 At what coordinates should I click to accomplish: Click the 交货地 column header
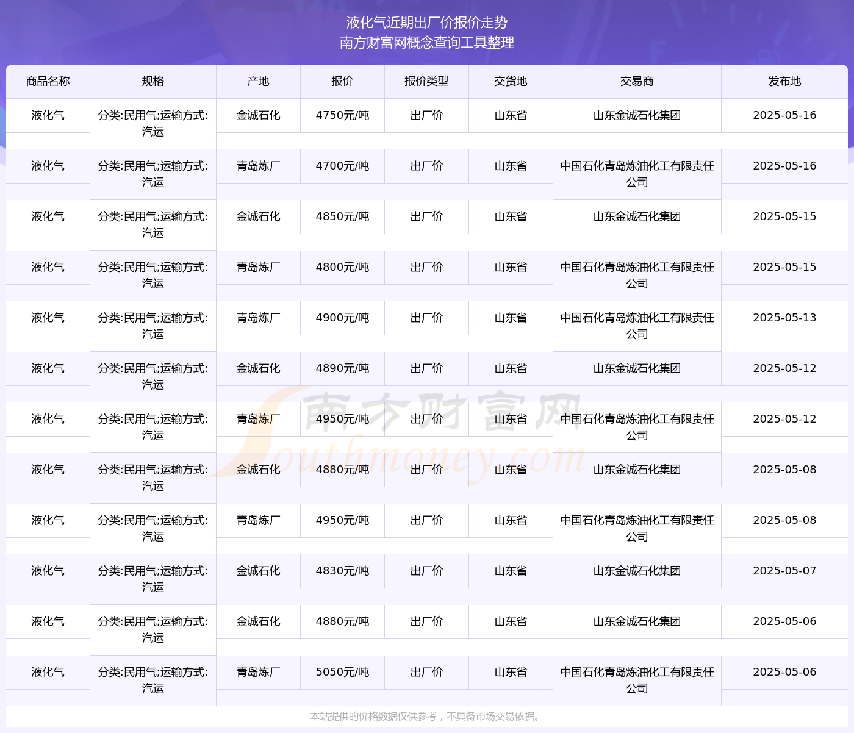[511, 81]
